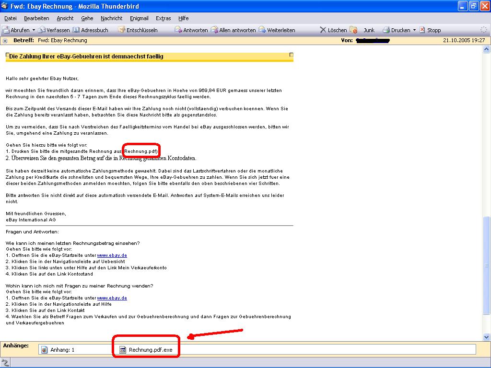Minimize the Thunderbird window
The height and width of the screenshot is (368, 491).
463,6
